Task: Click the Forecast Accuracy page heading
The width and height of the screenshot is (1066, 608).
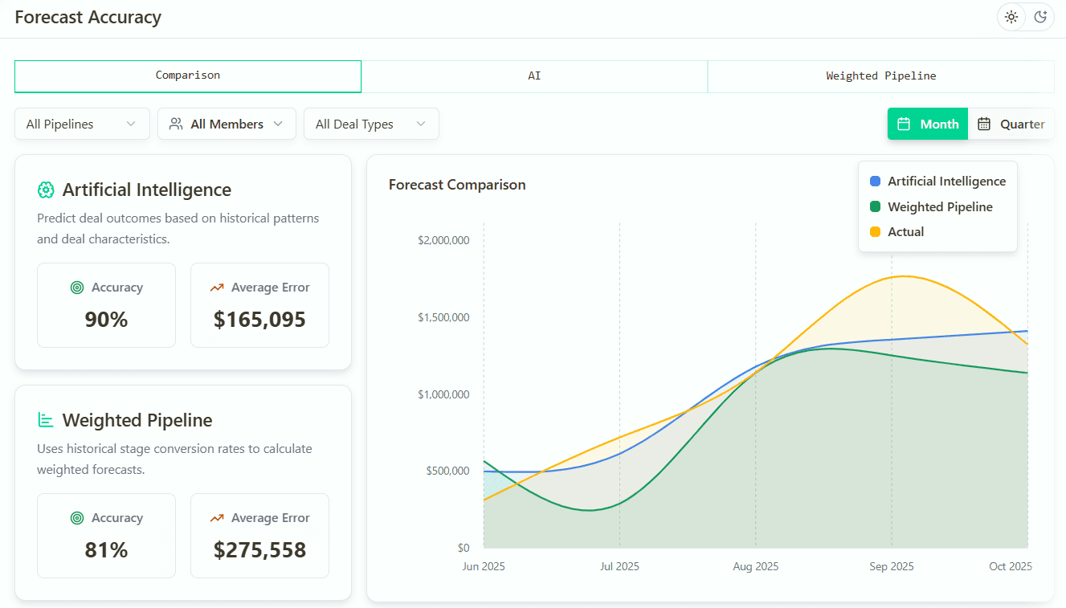Action: coord(88,17)
